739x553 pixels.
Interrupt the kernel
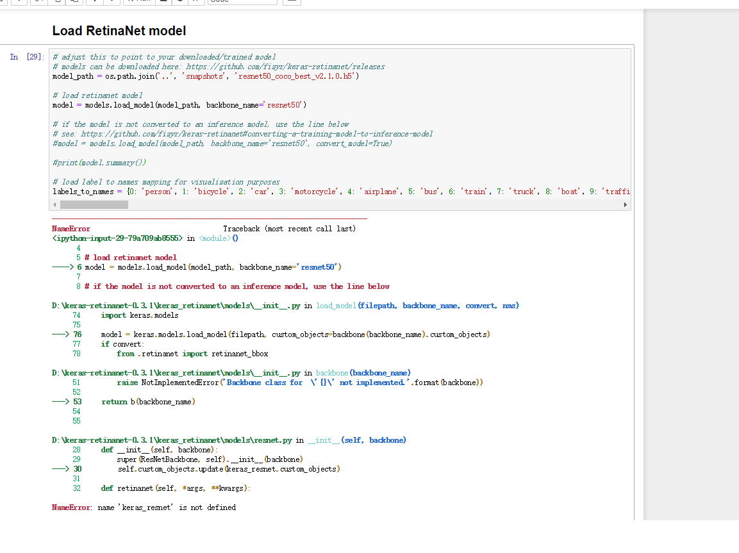pyautogui.click(x=162, y=3)
